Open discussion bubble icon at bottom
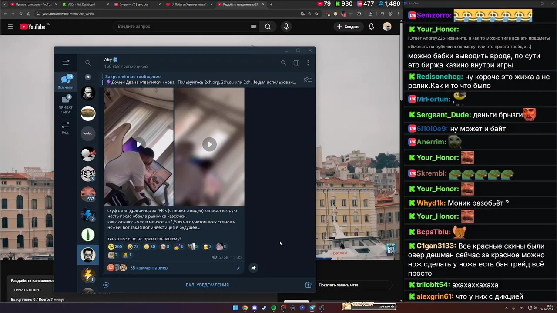The width and height of the screenshot is (557, 313). 106,285
